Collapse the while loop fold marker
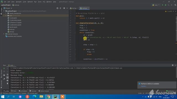The image size is (177, 99). click(75, 32)
